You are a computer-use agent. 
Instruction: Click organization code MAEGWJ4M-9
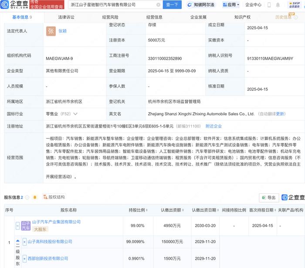[59, 58]
